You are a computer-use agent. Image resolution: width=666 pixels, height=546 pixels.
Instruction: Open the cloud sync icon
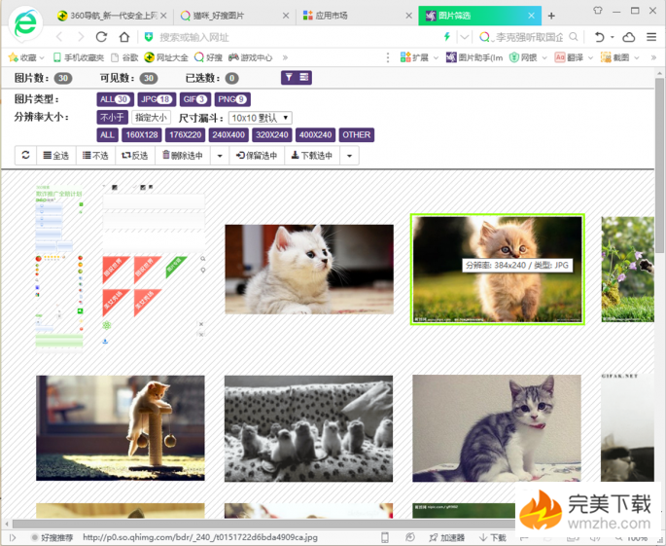click(x=629, y=37)
